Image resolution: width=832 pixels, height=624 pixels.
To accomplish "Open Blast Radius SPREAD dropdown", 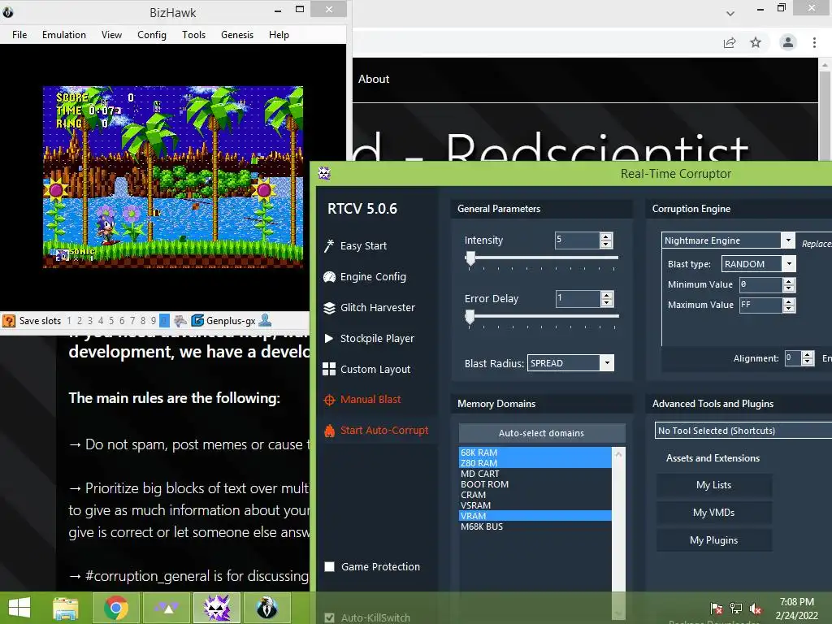I will click(x=607, y=363).
